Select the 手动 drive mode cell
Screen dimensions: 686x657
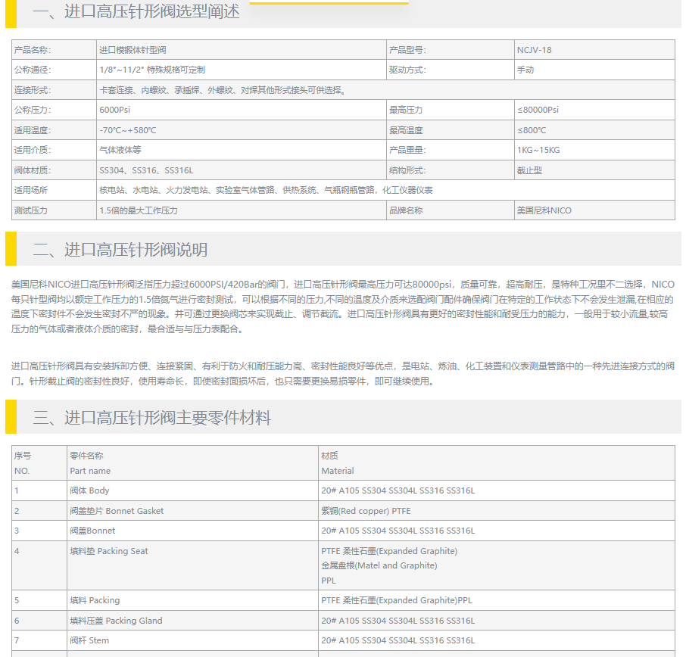[x=525, y=70]
